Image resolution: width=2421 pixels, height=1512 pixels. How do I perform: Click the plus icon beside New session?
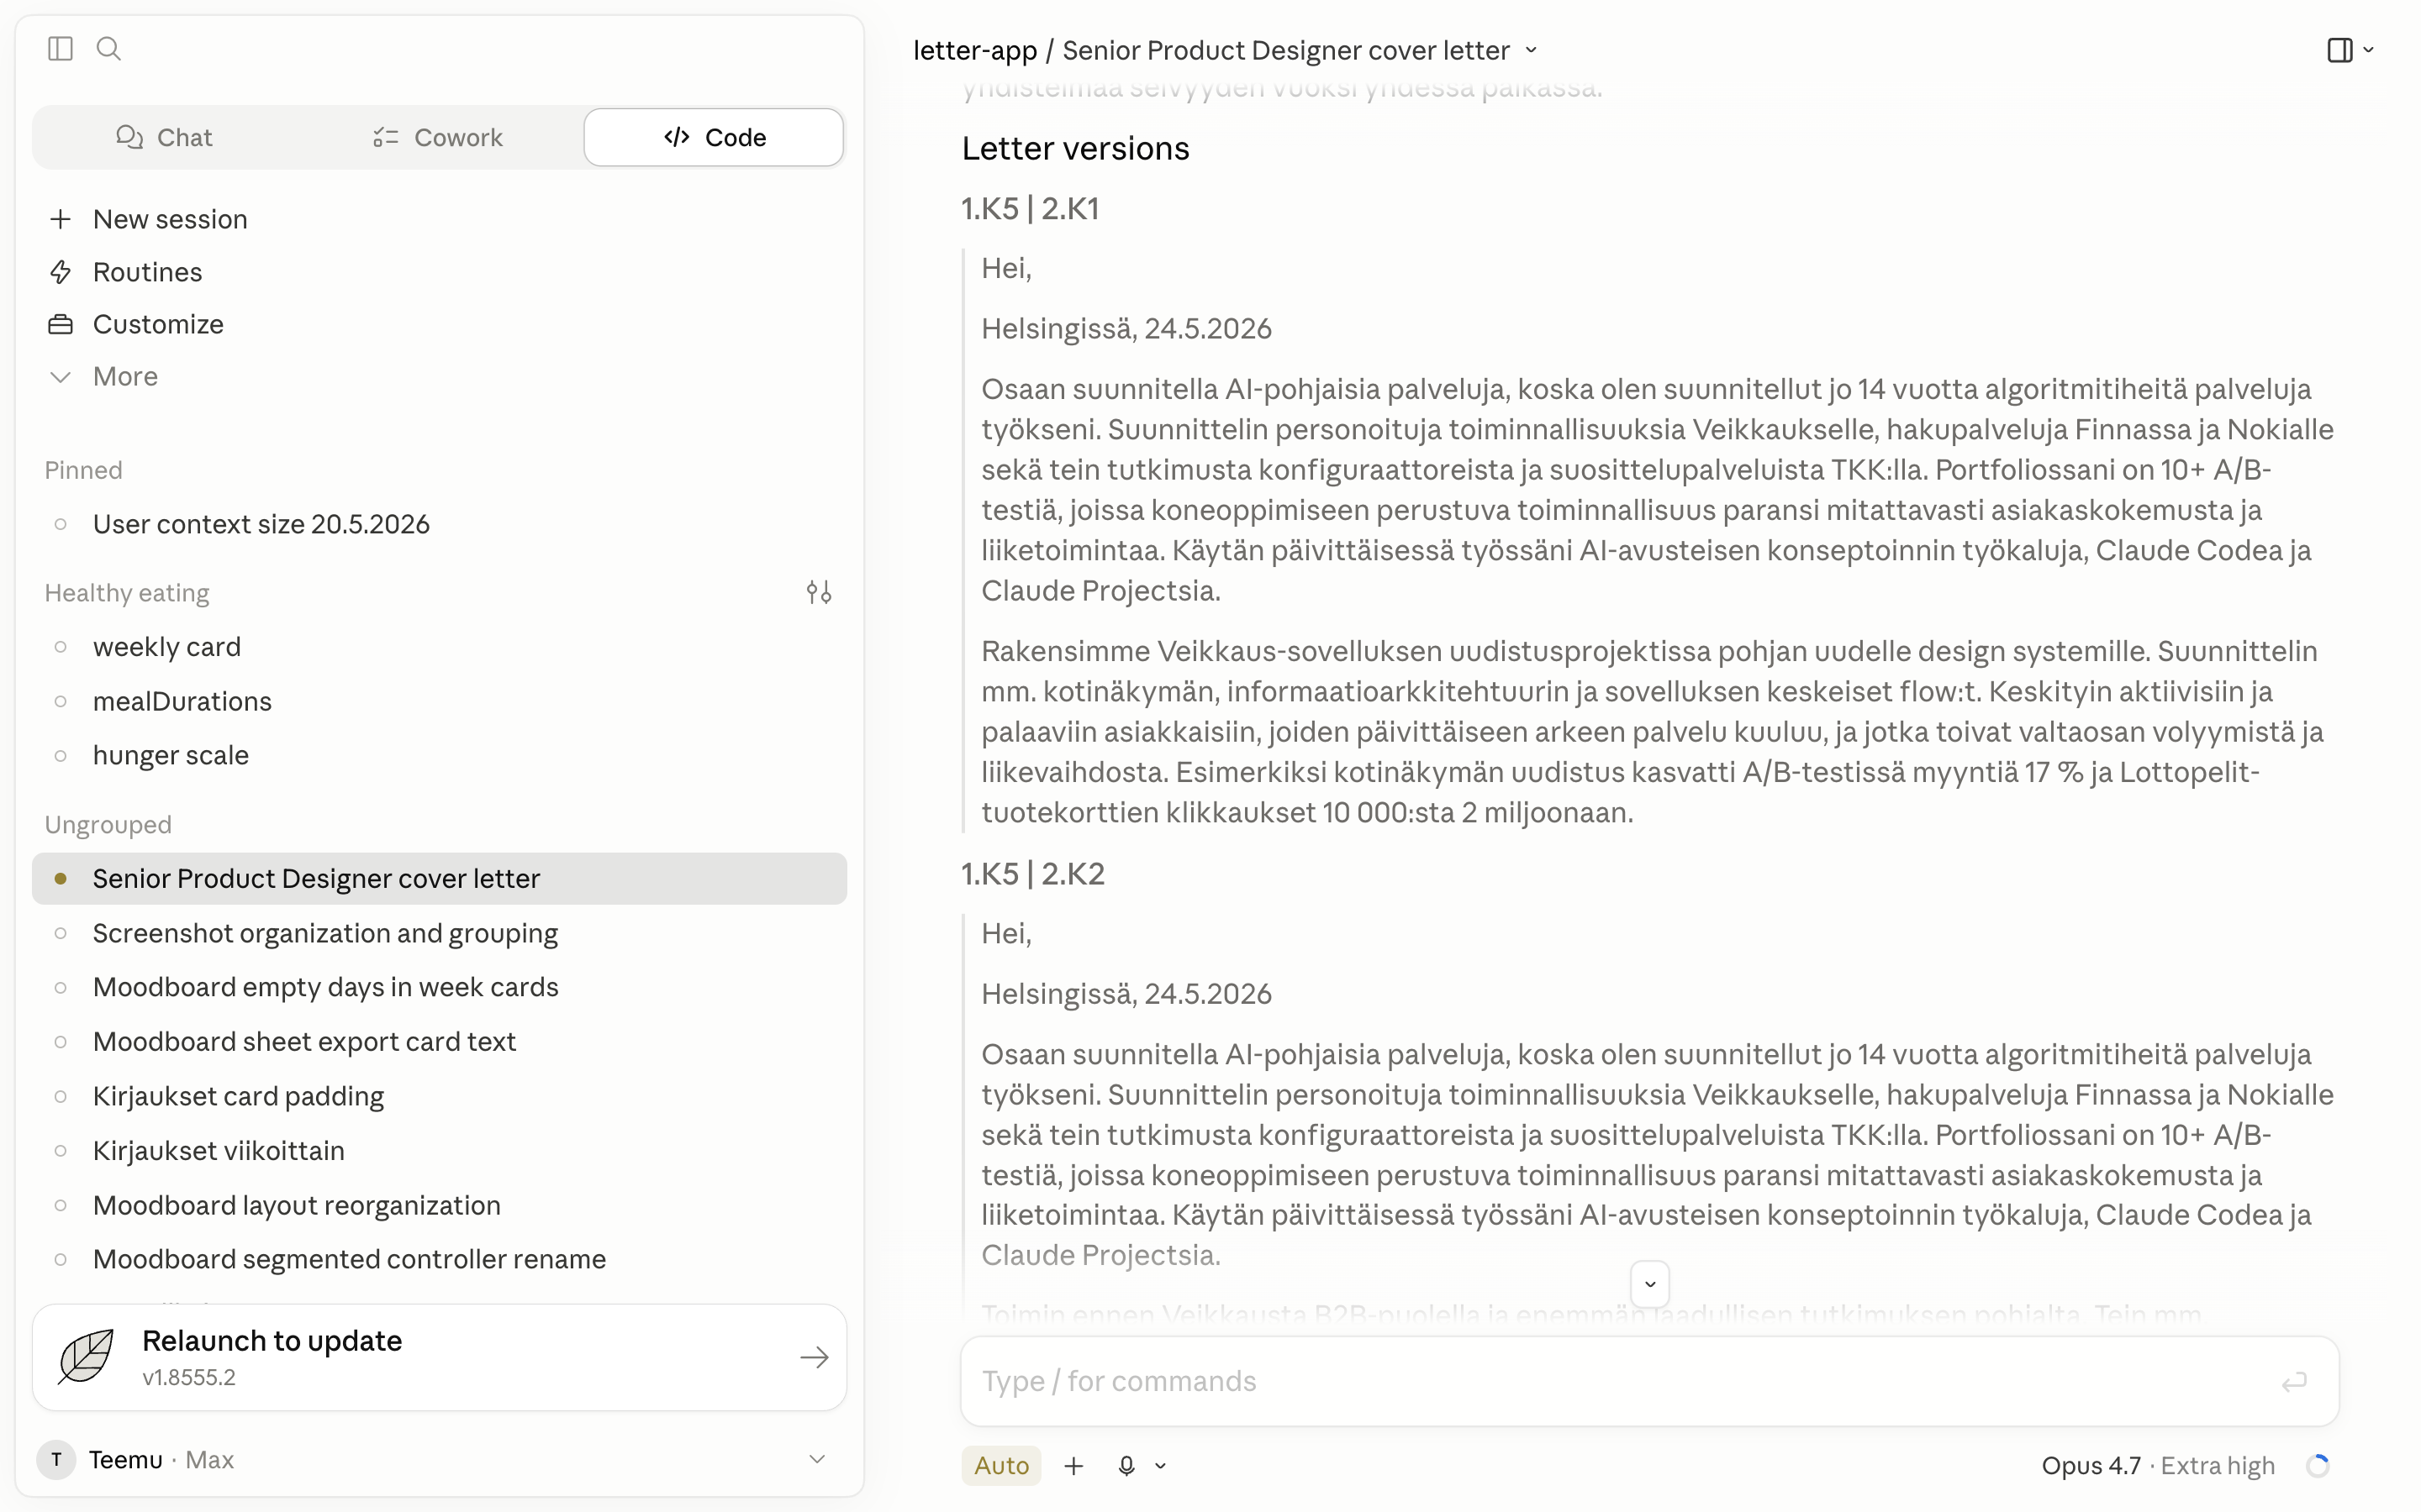point(60,219)
